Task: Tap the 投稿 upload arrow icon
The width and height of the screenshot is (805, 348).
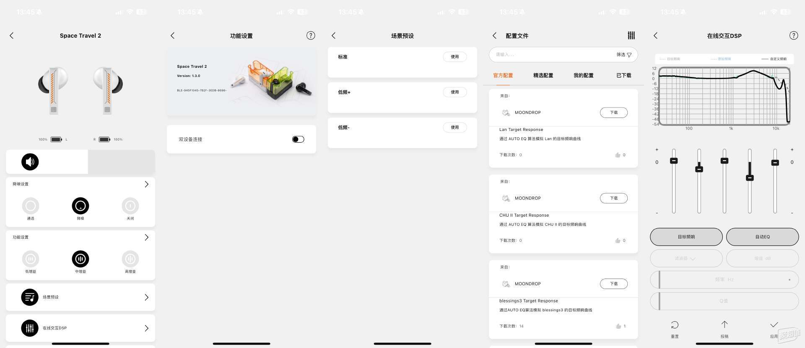Action: (724, 325)
